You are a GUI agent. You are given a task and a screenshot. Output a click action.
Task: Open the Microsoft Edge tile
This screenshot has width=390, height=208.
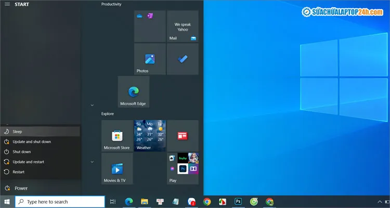(x=134, y=92)
